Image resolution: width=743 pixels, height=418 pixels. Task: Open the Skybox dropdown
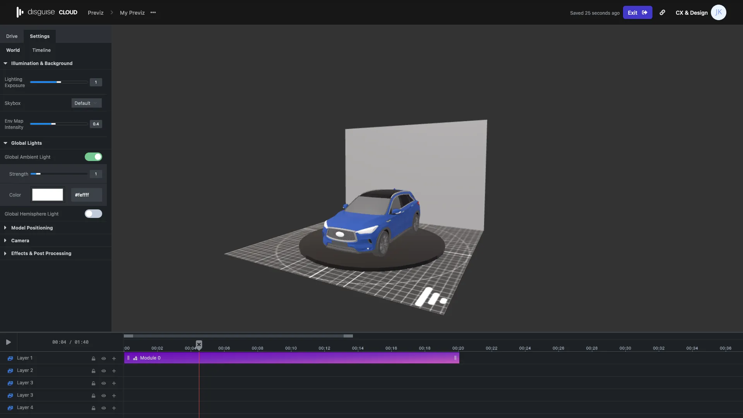(x=86, y=103)
